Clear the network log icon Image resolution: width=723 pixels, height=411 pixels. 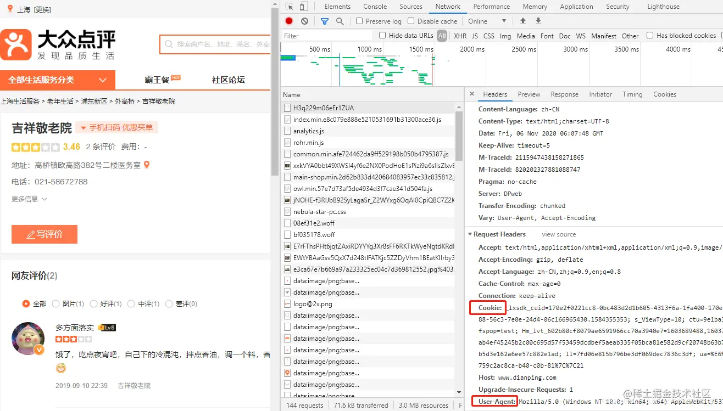click(x=304, y=21)
